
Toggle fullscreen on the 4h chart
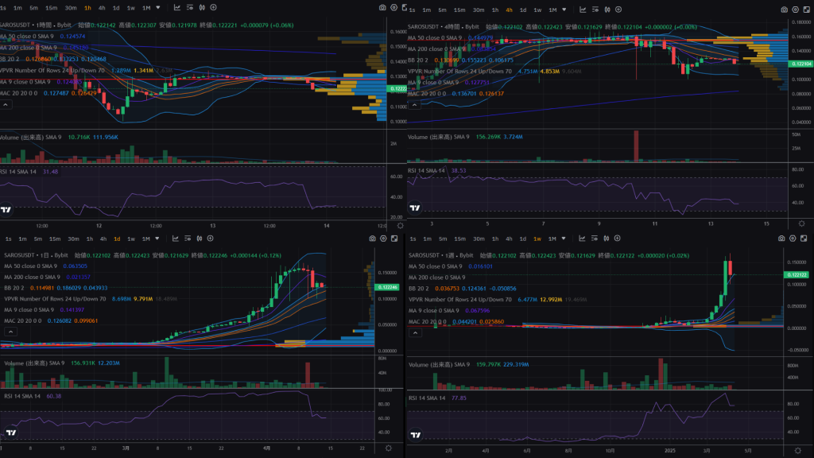(807, 10)
